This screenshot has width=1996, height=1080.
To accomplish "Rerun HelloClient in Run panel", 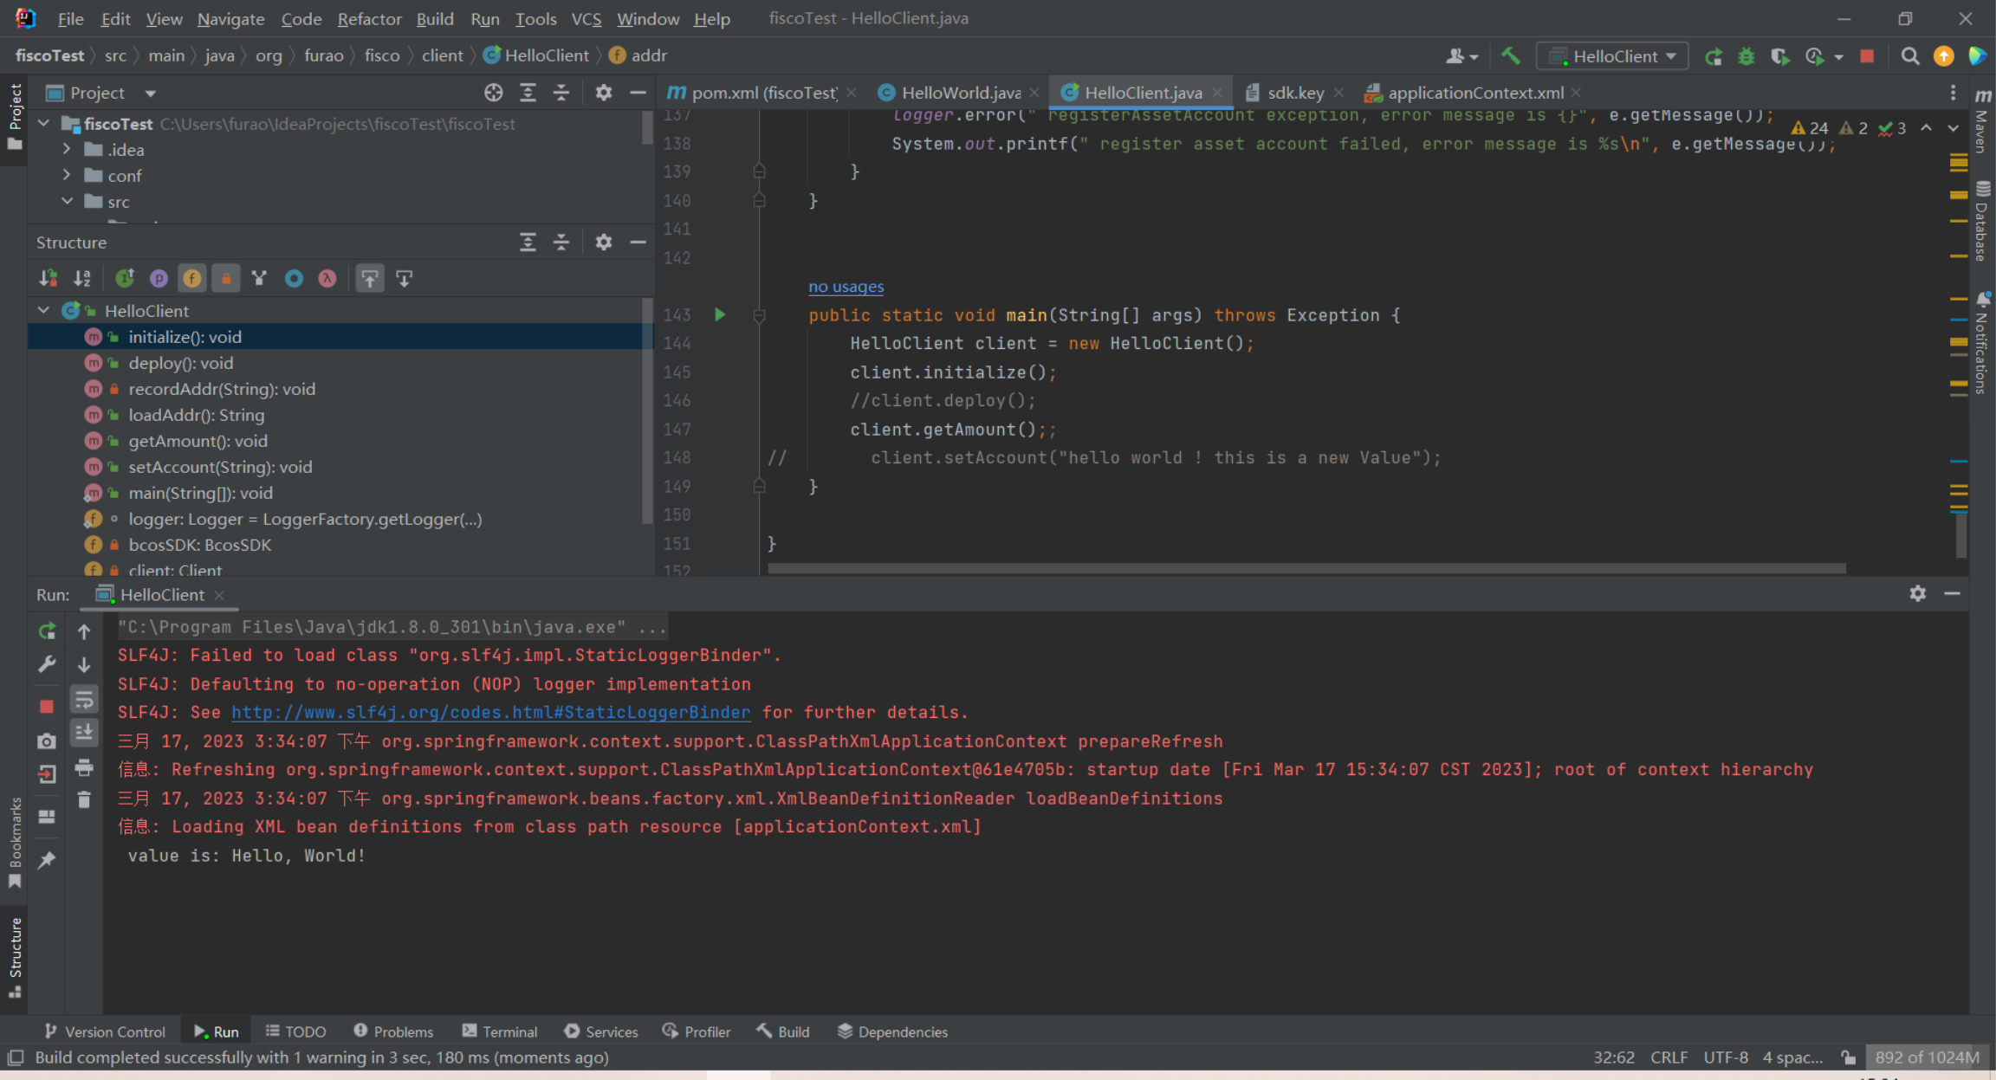I will pos(47,631).
